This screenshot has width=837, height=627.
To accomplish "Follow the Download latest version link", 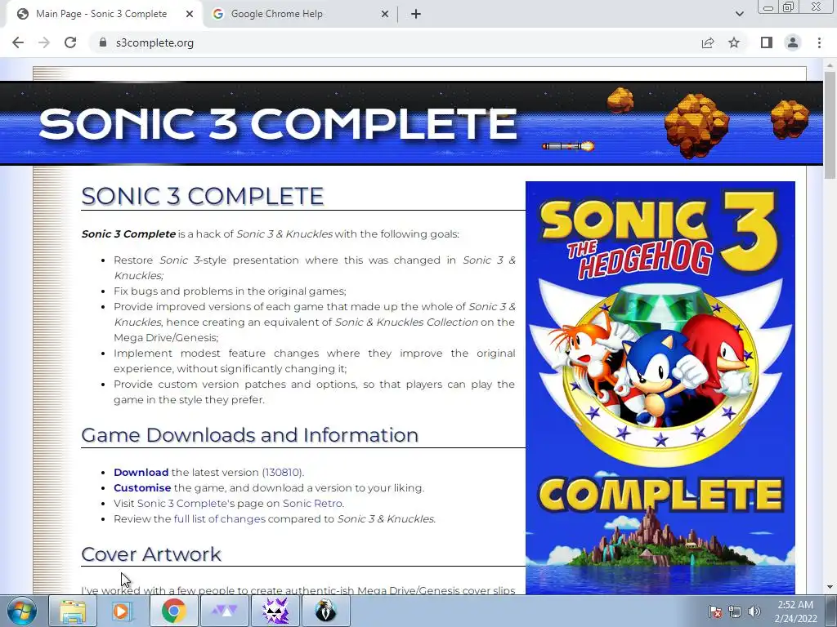I will click(141, 473).
